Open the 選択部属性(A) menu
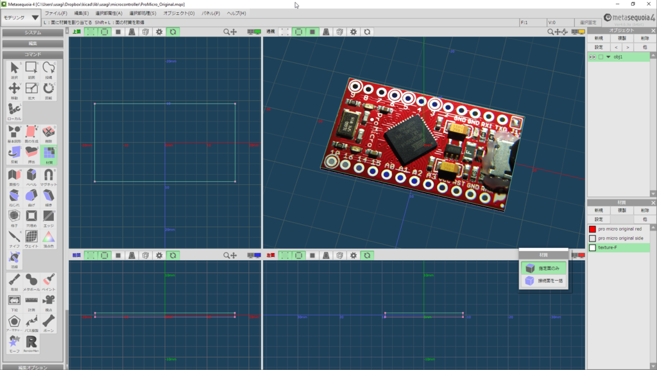The image size is (657, 370). click(x=108, y=13)
